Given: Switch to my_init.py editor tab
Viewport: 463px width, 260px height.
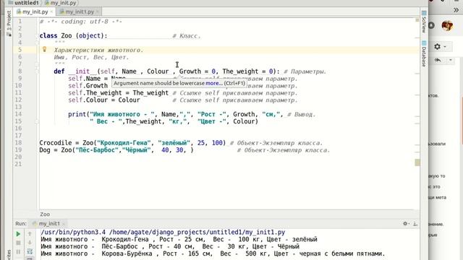Looking at the screenshot, I should point(35,12).
